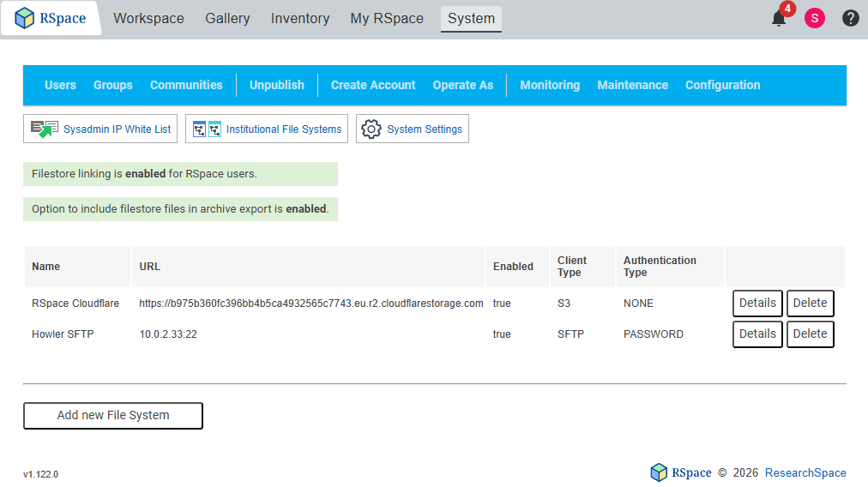Click the v1.122.0 version label
The image size is (868, 487).
40,474
